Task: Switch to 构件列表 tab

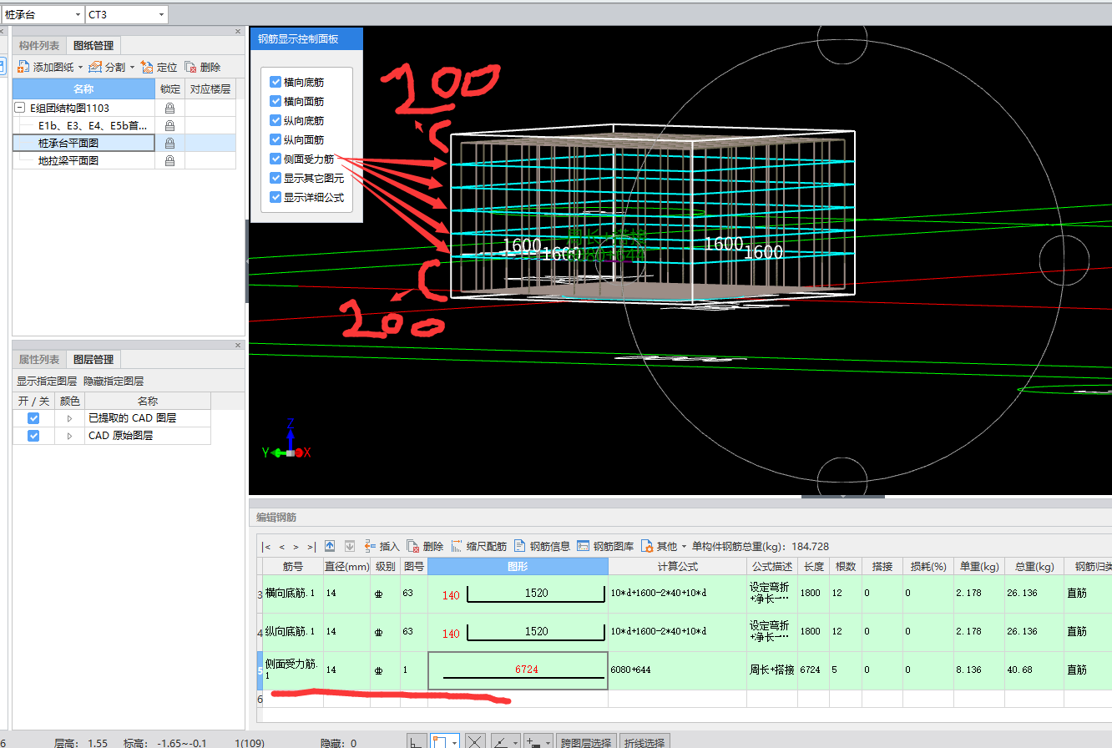Action: click(39, 45)
